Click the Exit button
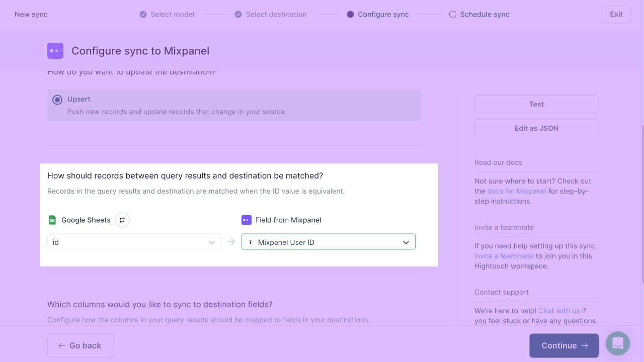This screenshot has height=362, width=644. coord(616,14)
